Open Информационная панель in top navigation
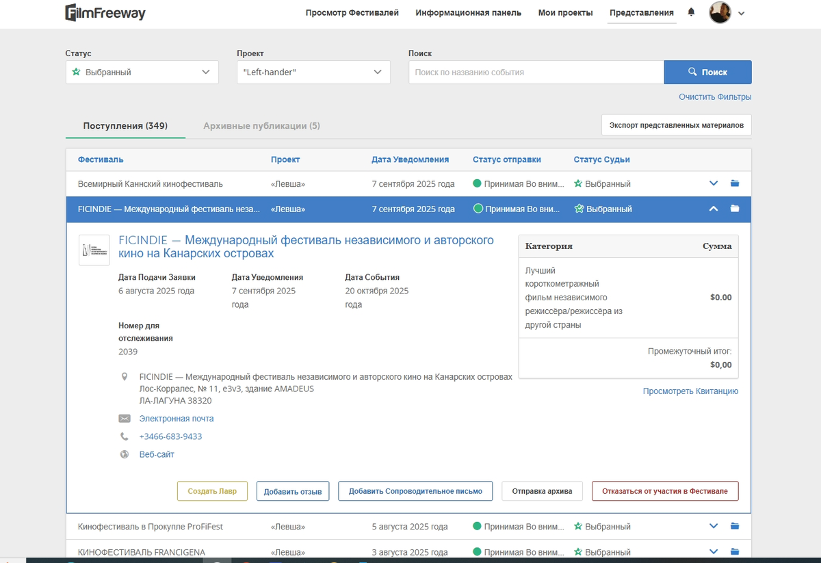821x563 pixels. click(x=468, y=12)
